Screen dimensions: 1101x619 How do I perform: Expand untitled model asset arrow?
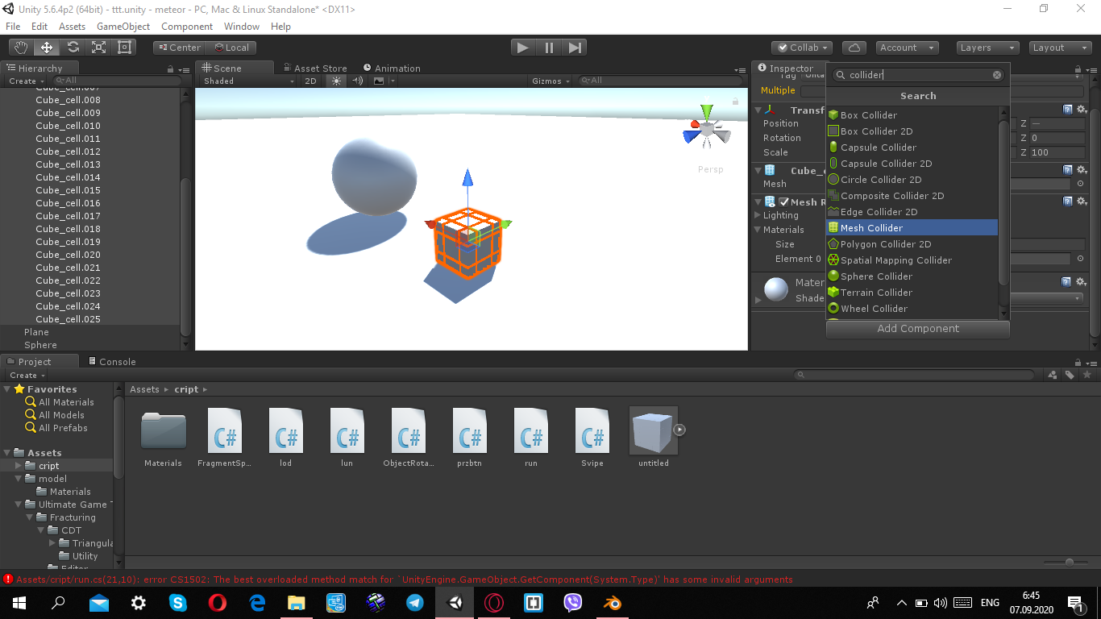coord(679,430)
